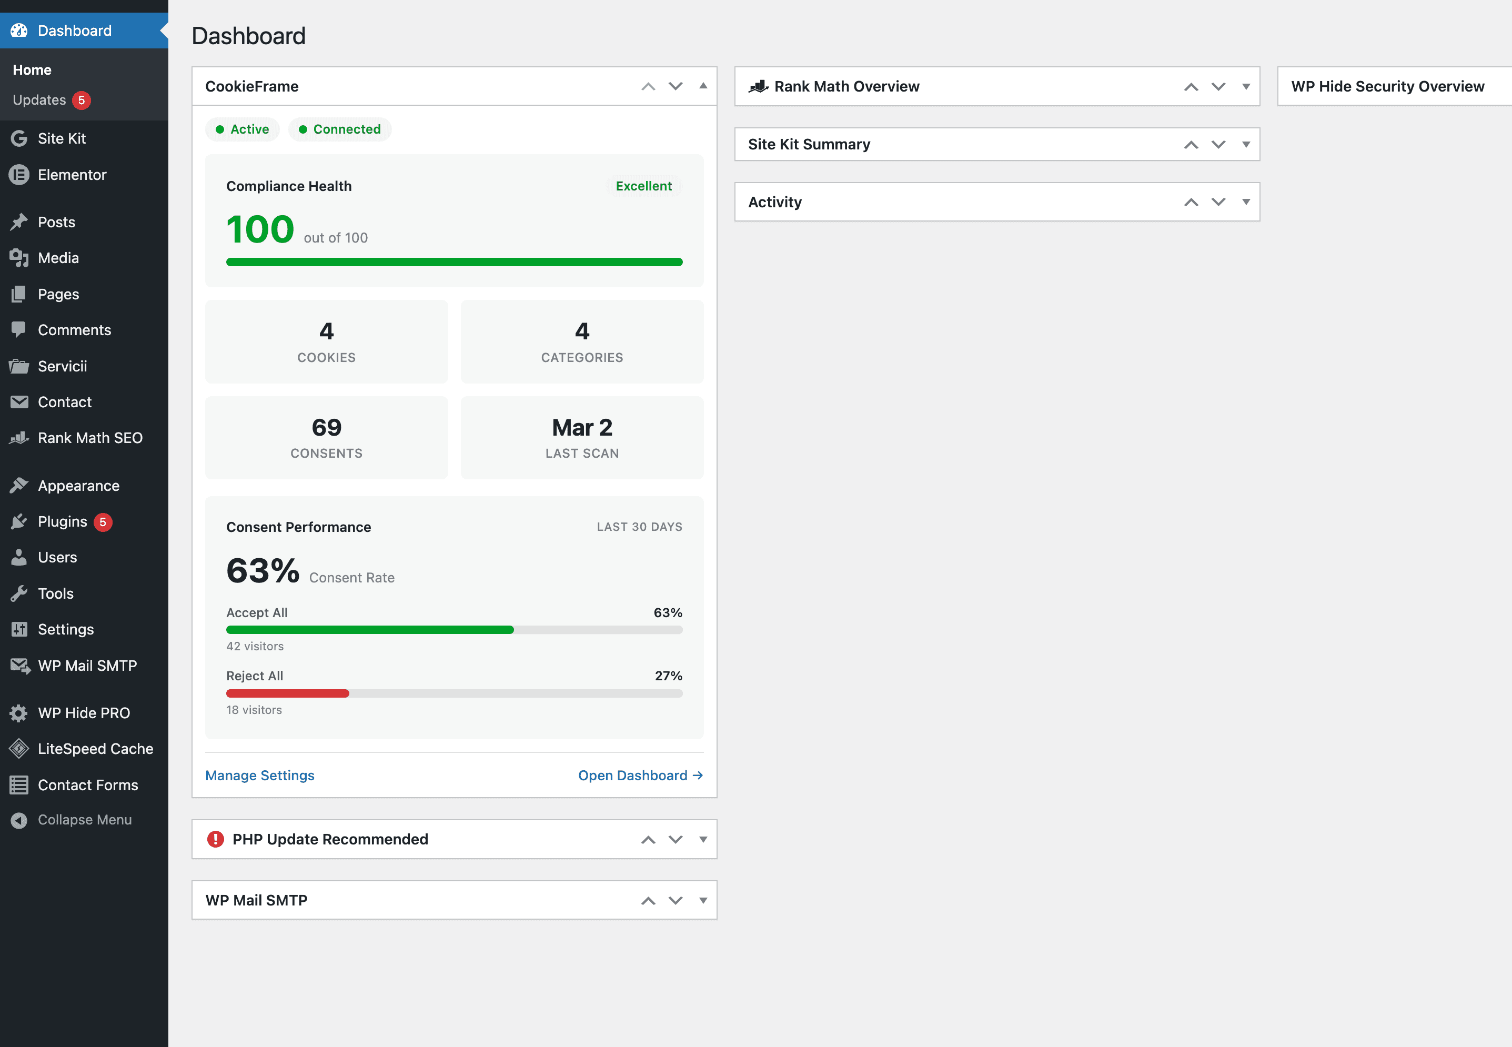Click the WP Hide Security Overview widget header
Image resolution: width=1512 pixels, height=1047 pixels.
pos(1394,86)
